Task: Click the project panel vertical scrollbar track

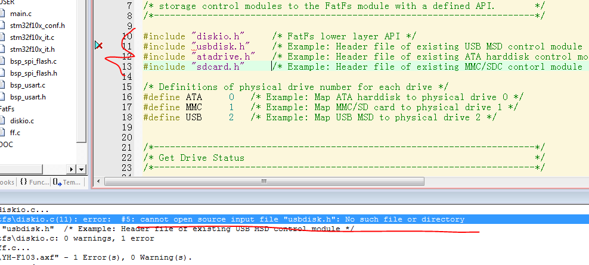Action: [x=82, y=154]
